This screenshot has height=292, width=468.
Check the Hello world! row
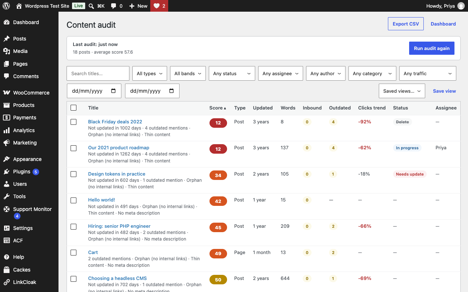(73, 200)
